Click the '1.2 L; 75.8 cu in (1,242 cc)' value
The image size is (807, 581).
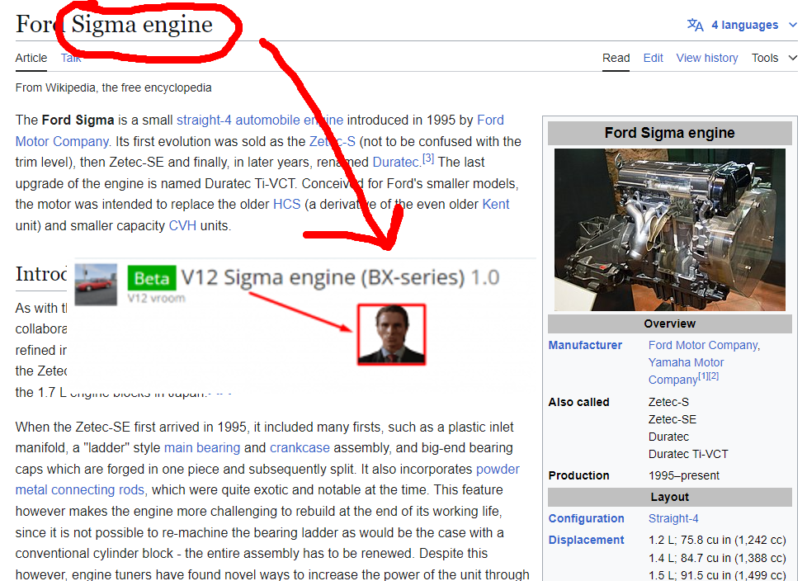click(717, 540)
